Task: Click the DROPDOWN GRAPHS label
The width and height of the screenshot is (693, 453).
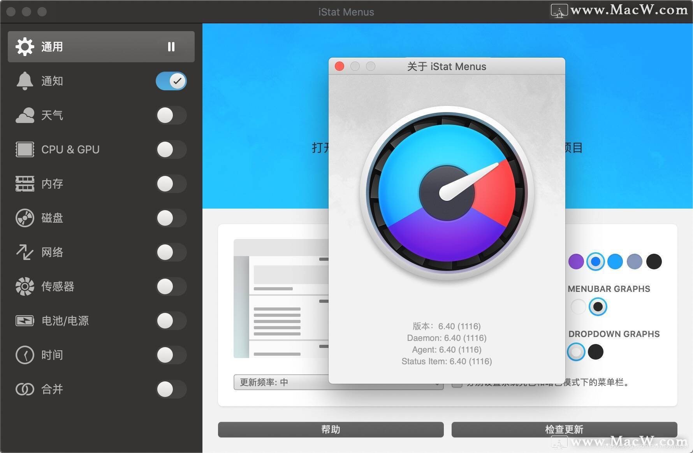Action: point(614,334)
